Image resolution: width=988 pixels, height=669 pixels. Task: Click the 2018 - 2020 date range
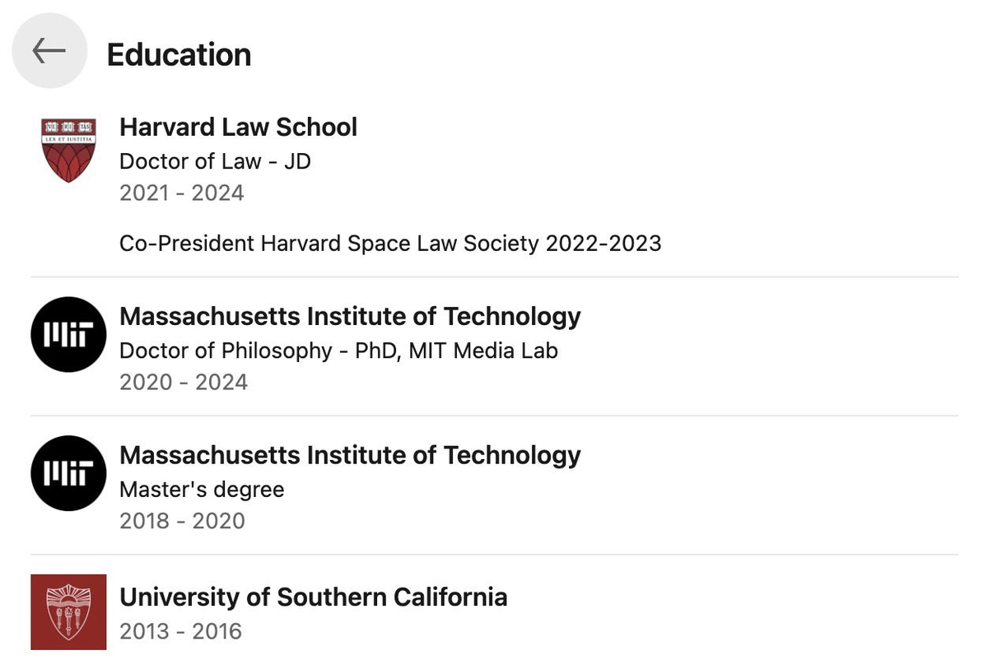[x=182, y=521]
